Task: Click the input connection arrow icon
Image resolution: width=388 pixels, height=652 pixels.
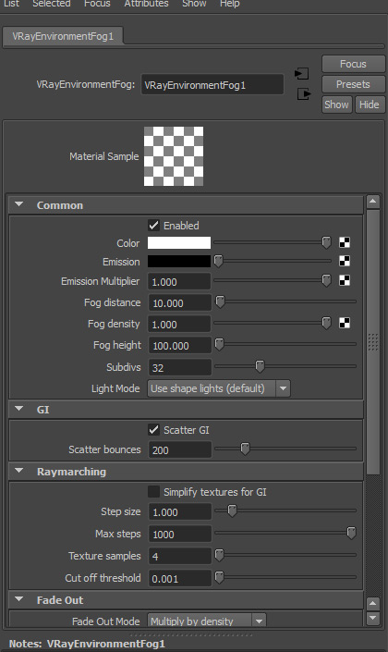Action: [301, 74]
